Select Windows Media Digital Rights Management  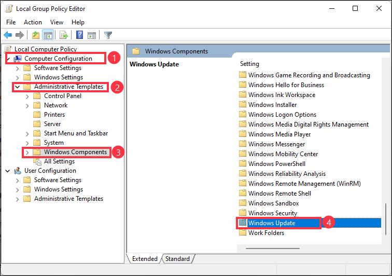pos(308,125)
